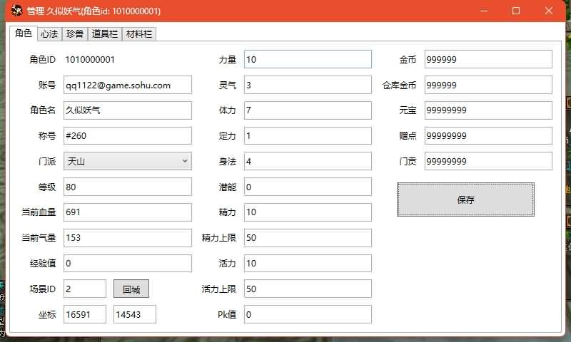Maximize the 管理 window
The image size is (571, 342).
point(516,11)
